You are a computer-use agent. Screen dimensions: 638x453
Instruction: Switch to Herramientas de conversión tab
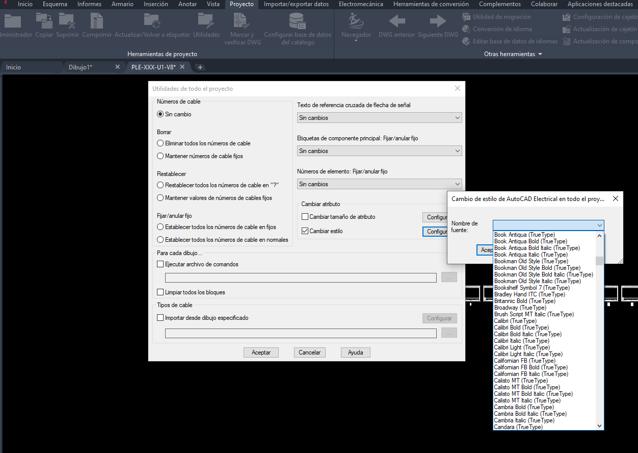point(431,4)
